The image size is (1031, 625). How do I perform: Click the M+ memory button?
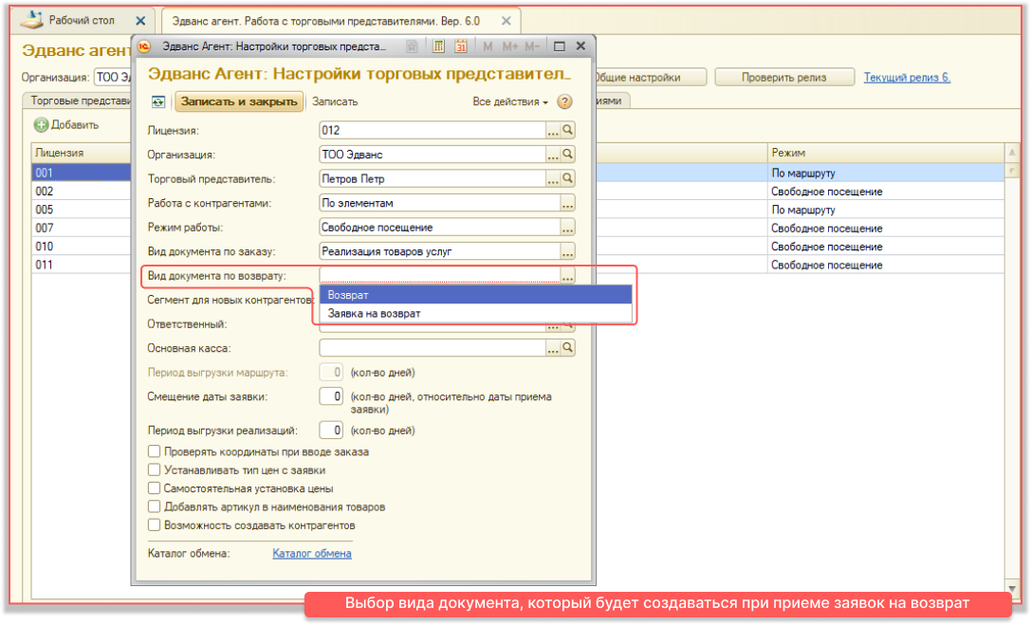point(509,46)
